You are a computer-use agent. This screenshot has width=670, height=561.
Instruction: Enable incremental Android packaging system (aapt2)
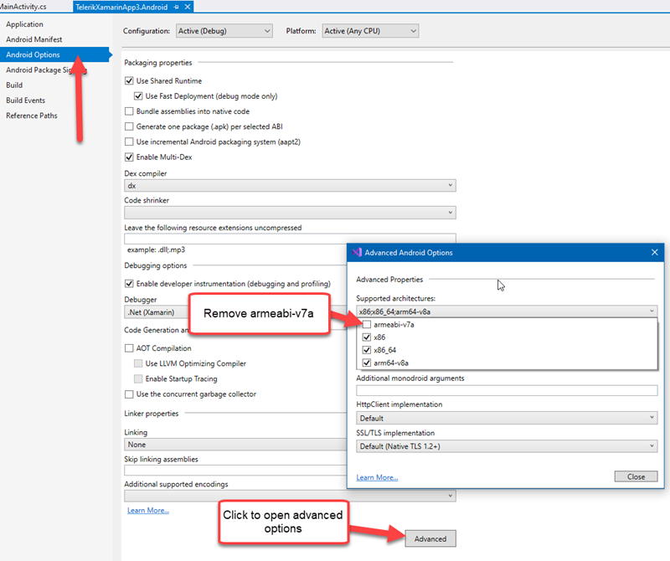129,142
